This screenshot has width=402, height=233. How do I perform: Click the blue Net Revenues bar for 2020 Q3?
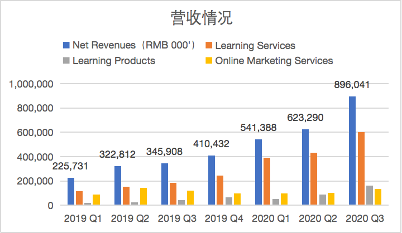pos(352,151)
